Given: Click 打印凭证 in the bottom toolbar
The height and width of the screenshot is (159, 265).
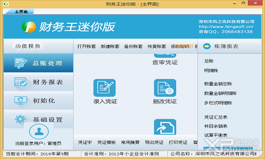Looking at the screenshot, I should 178,143.
